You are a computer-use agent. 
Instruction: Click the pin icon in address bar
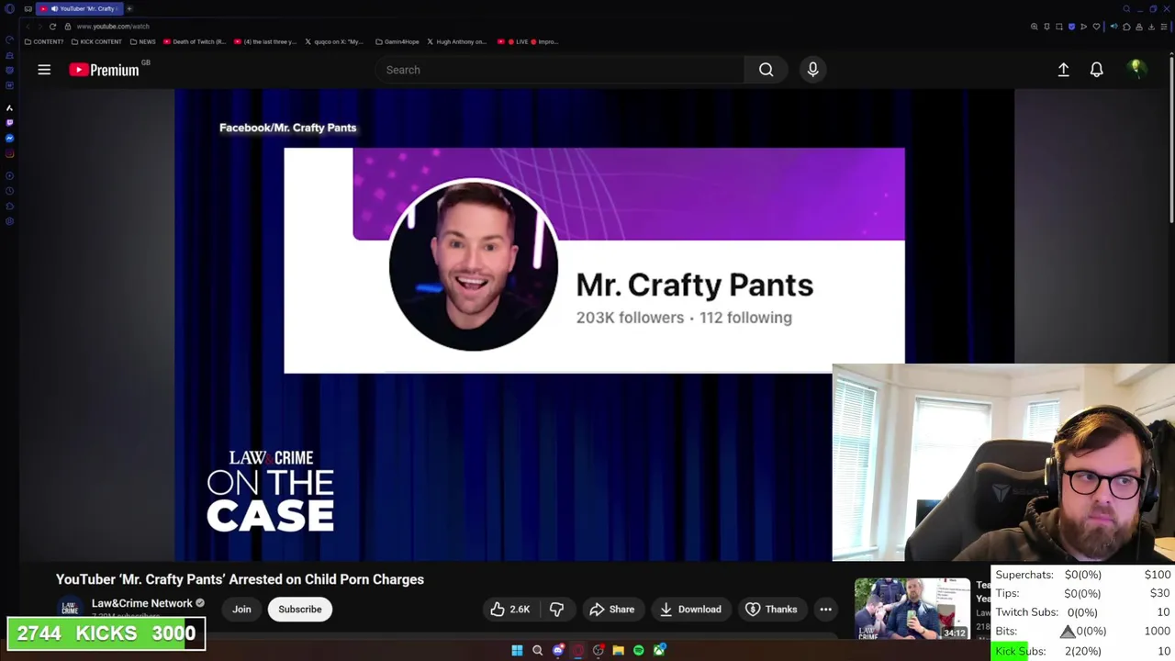point(1046,27)
